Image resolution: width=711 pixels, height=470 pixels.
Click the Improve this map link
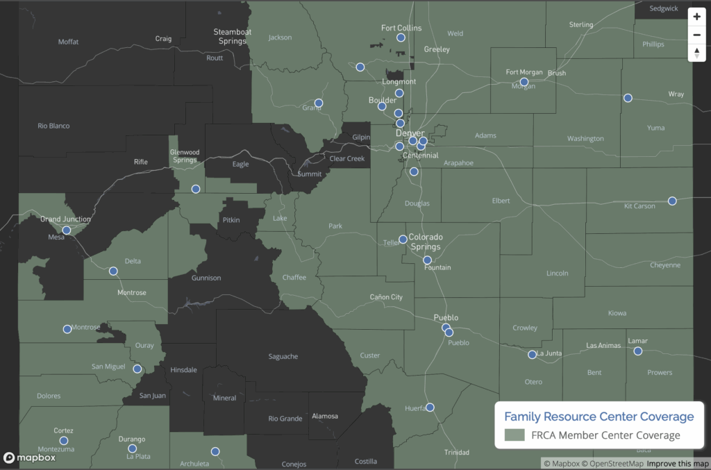(x=678, y=463)
